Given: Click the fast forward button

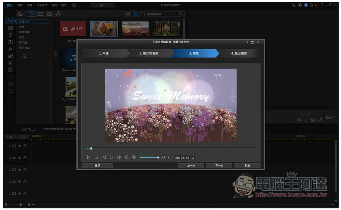Looking at the screenshot, I should pyautogui.click(x=119, y=157).
